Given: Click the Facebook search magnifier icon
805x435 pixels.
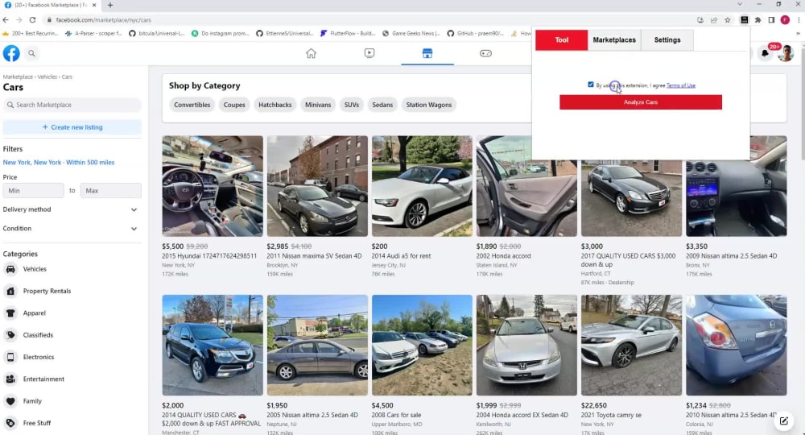Looking at the screenshot, I should pyautogui.click(x=31, y=53).
